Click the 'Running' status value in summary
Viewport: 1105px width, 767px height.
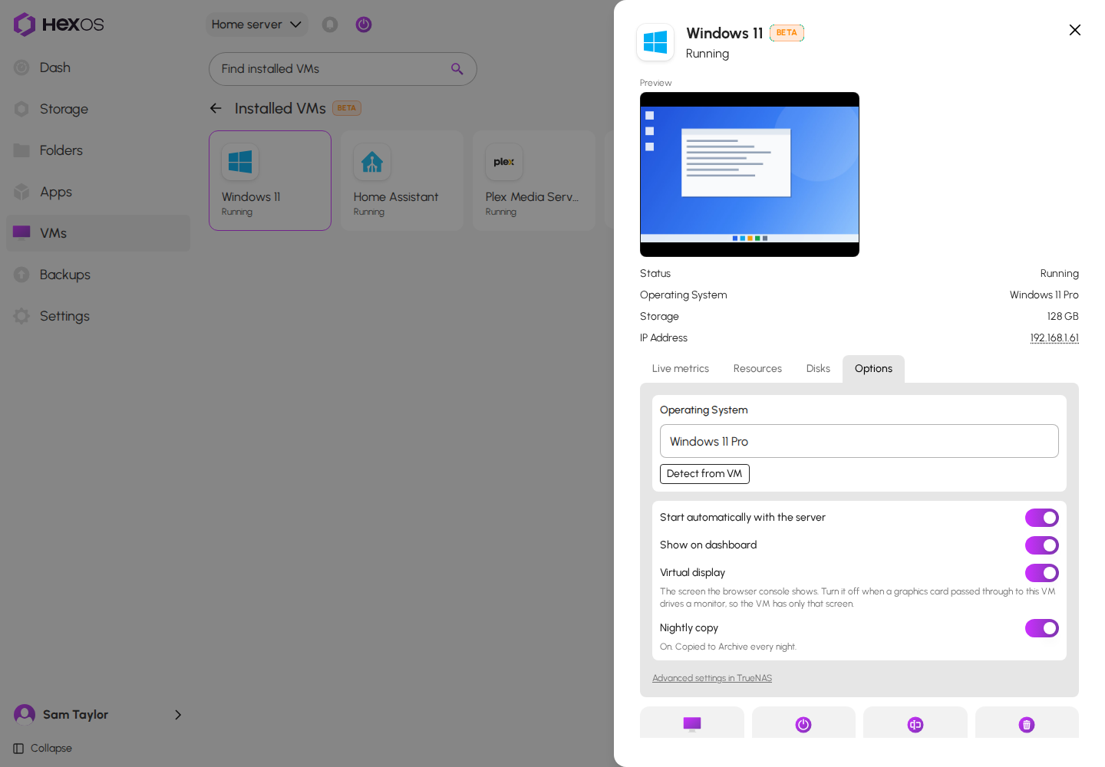pos(1060,274)
